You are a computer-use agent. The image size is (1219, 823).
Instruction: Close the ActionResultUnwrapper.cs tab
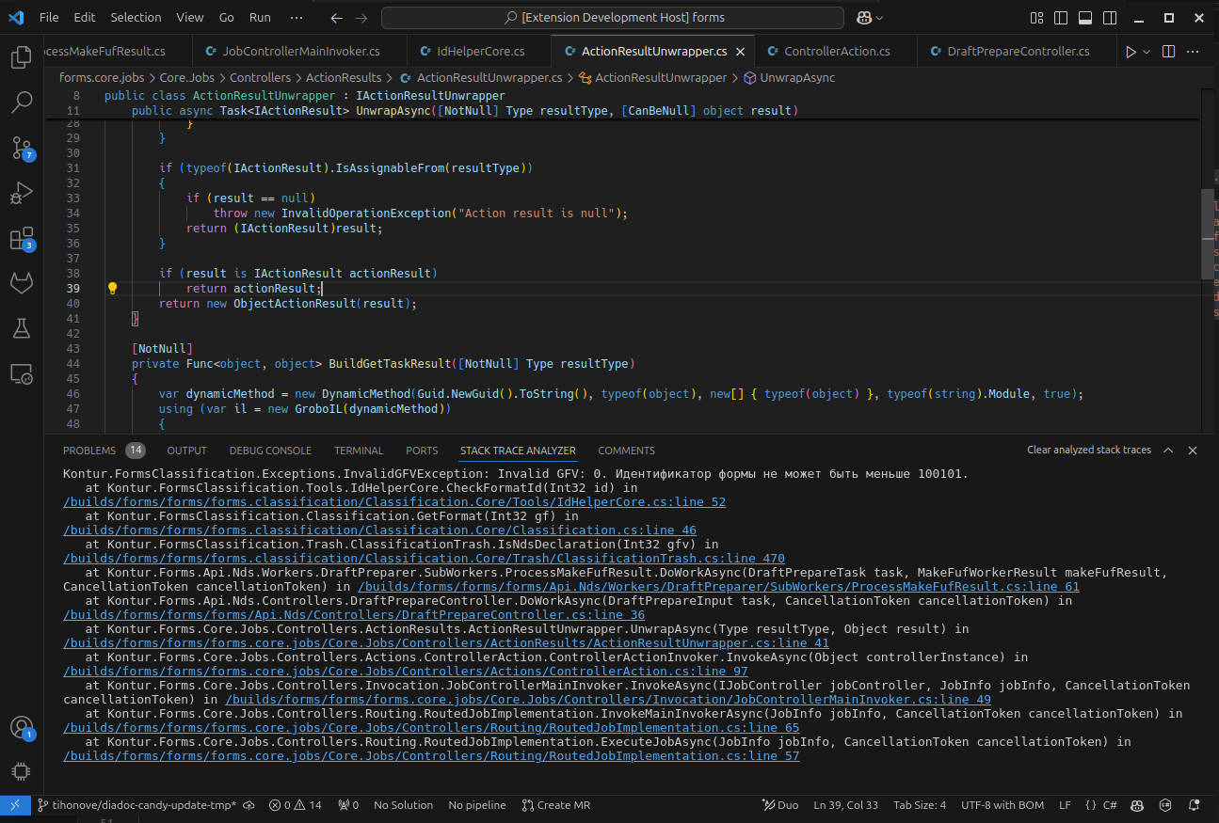740,52
